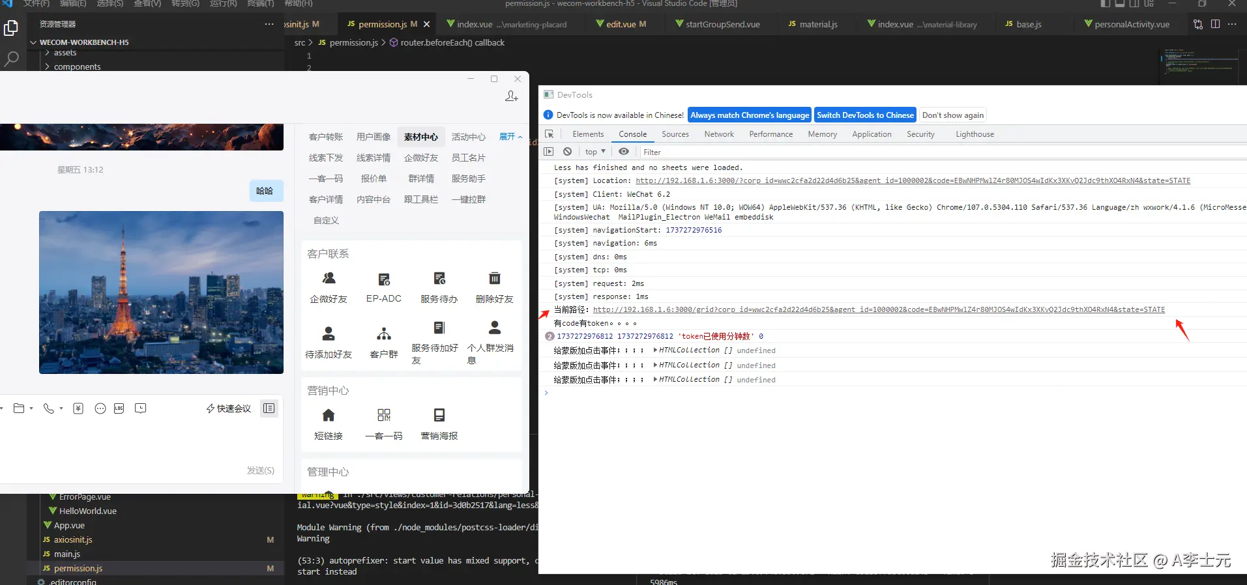
Task: Open the 企微好友 app icon
Action: click(329, 278)
